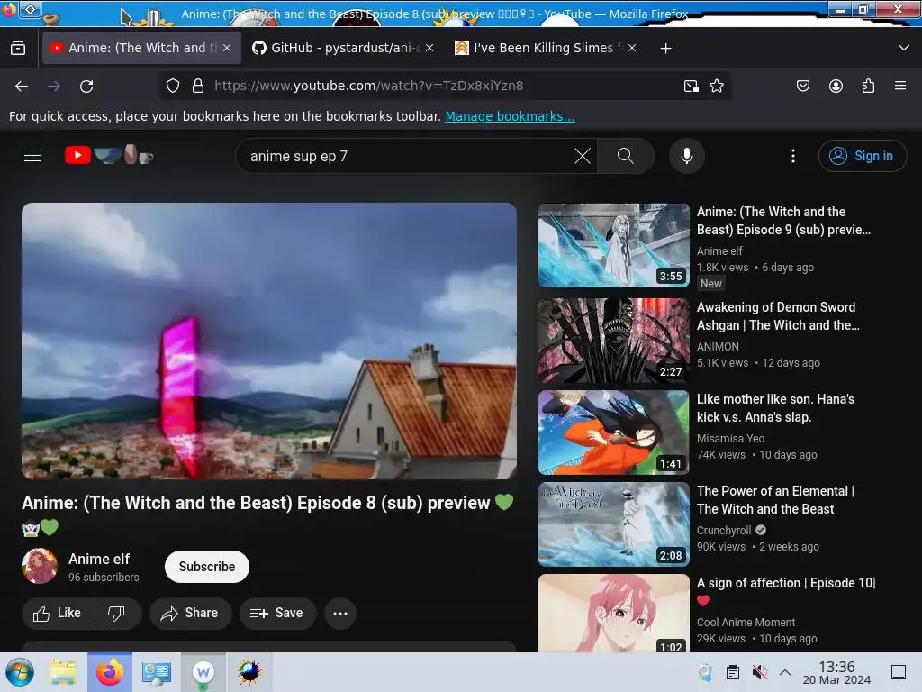Expand the list all tabs chevron

(x=904, y=48)
